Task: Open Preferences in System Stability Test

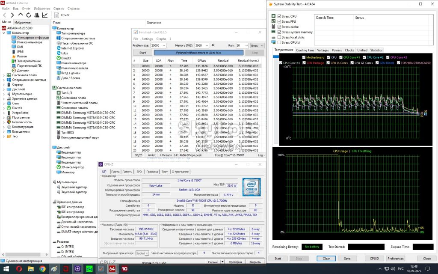Action: (395, 259)
